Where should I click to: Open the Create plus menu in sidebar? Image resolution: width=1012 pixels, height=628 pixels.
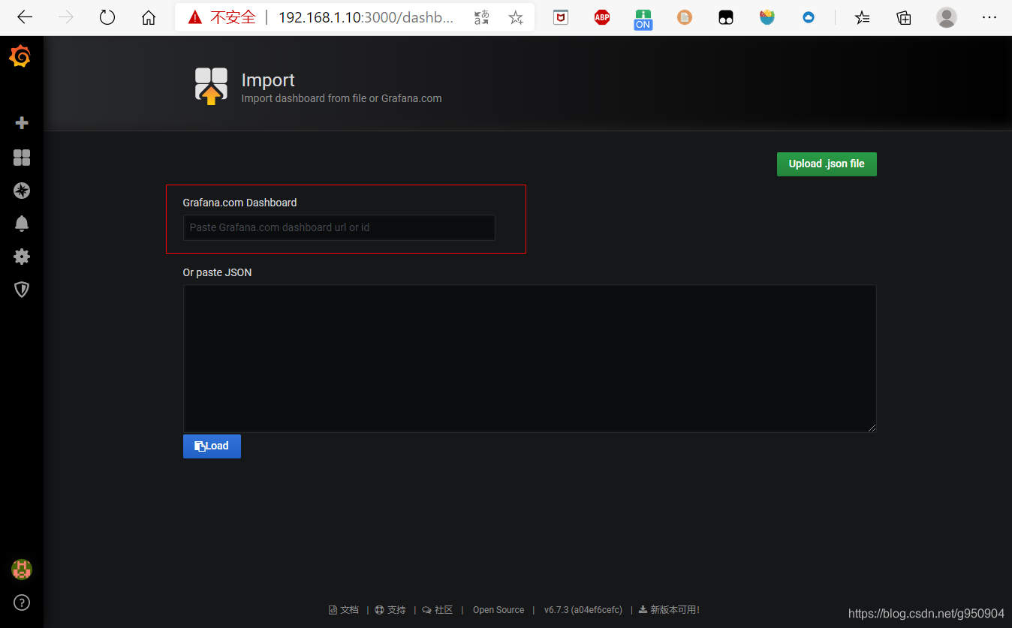pos(22,123)
